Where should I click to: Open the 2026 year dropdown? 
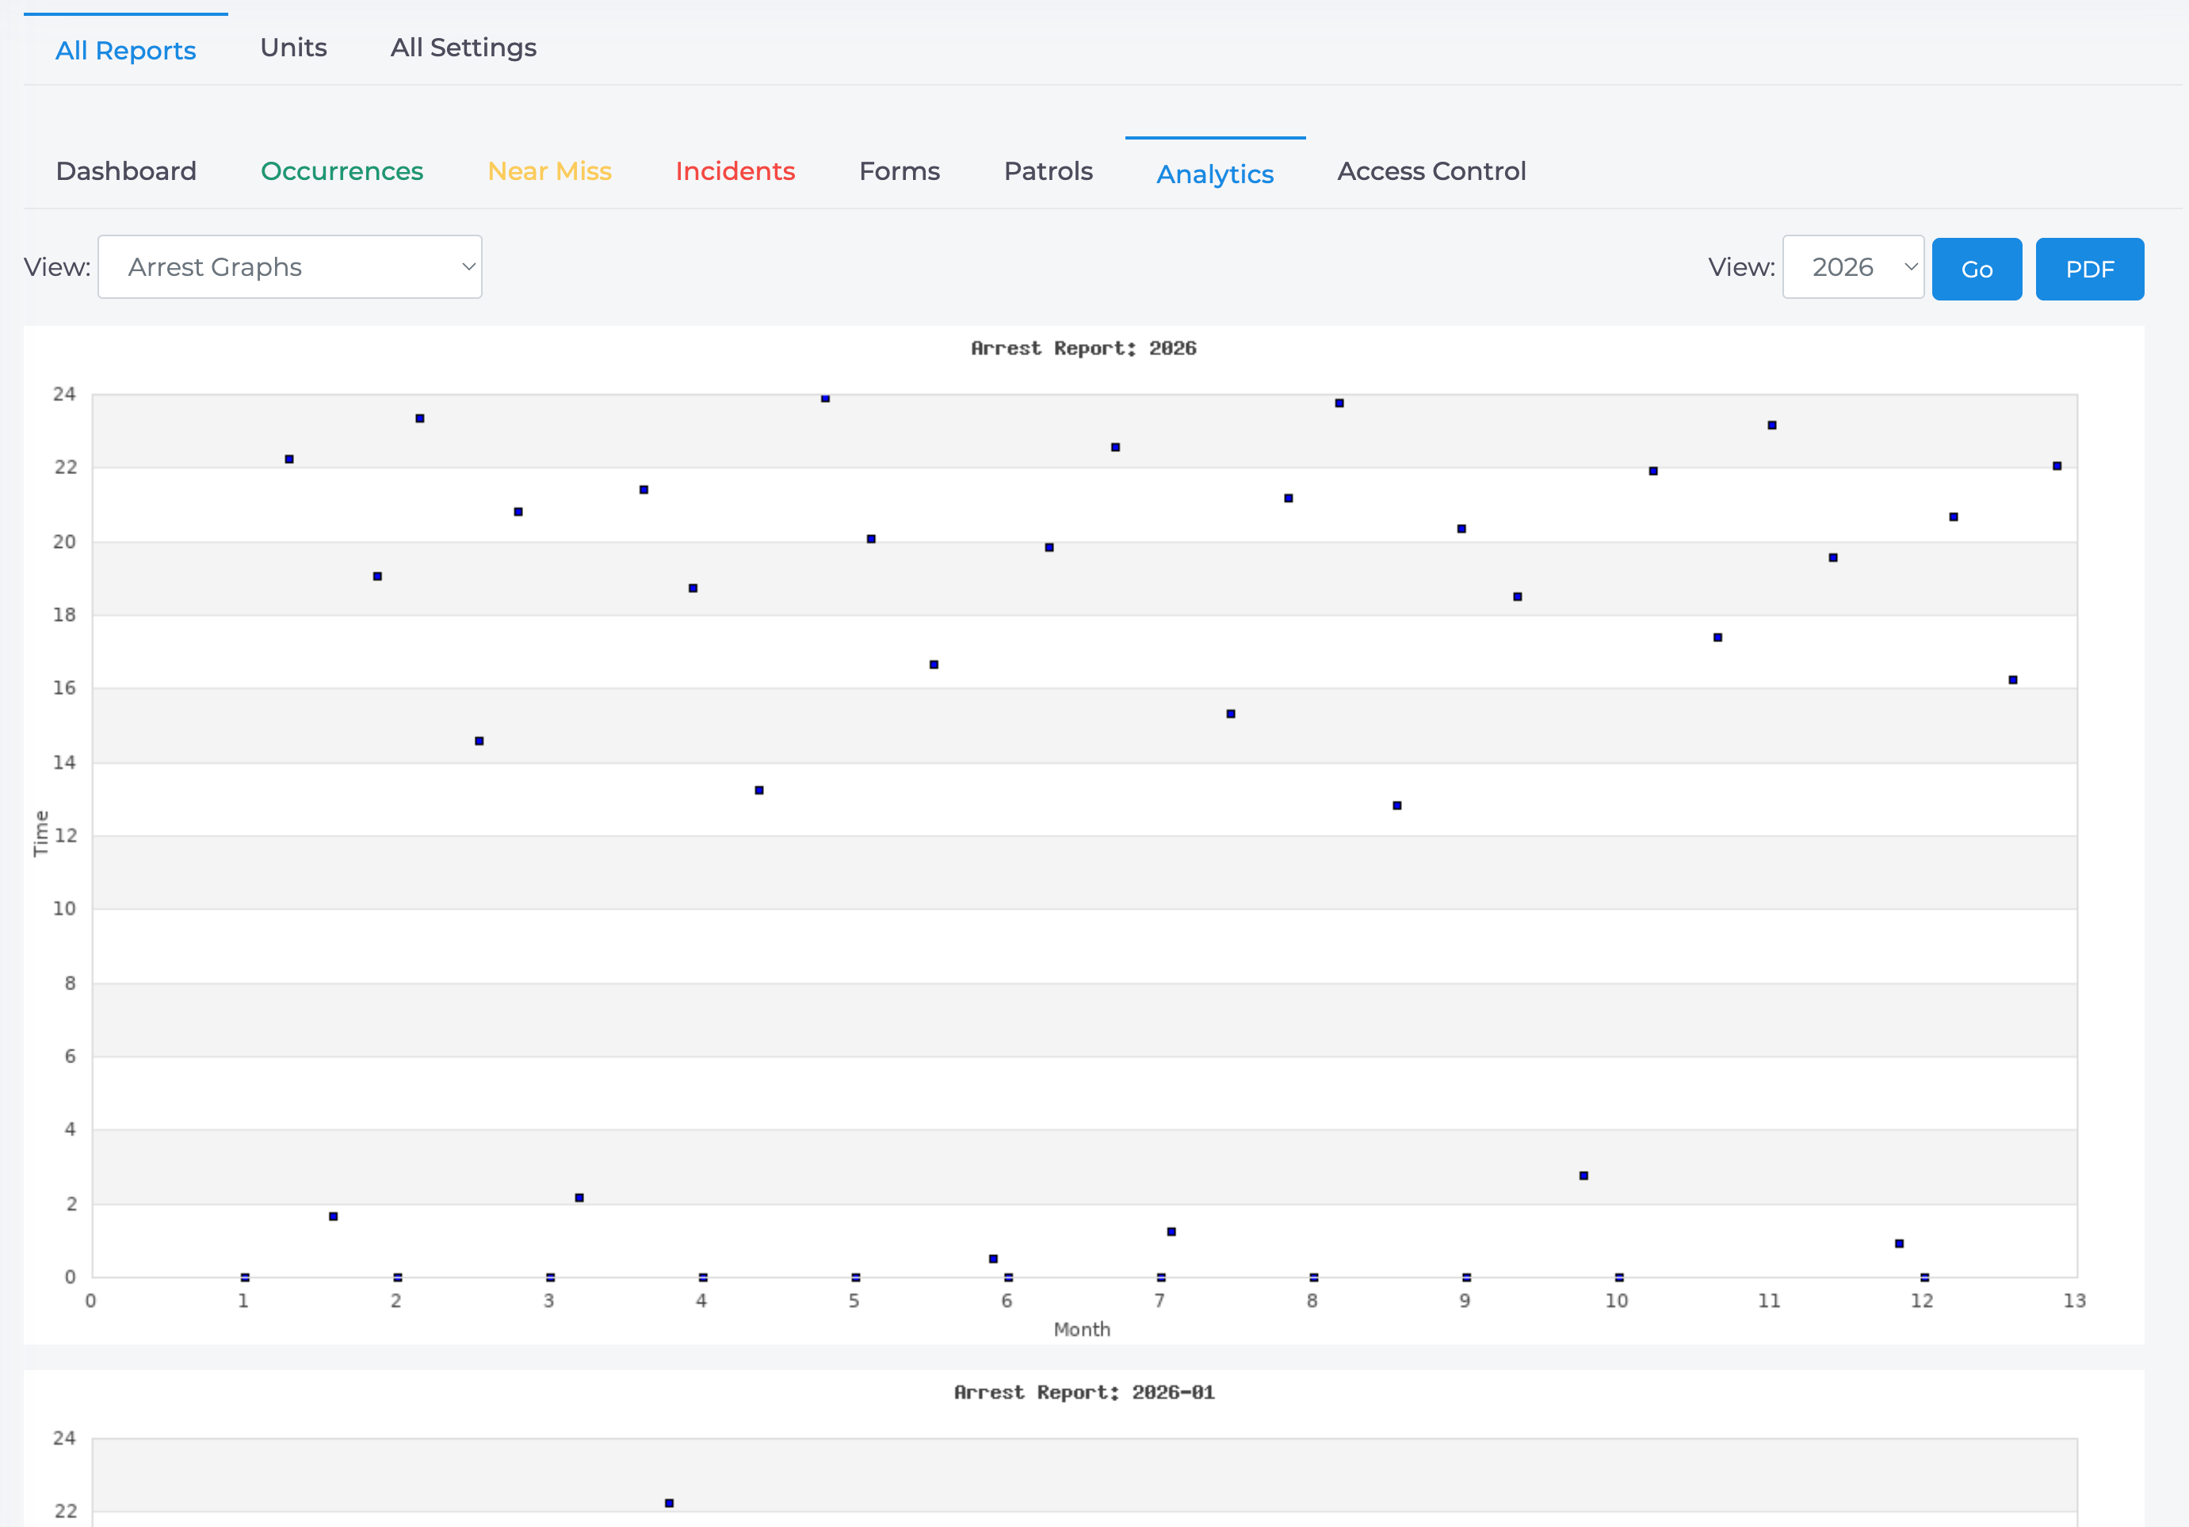coord(1852,267)
